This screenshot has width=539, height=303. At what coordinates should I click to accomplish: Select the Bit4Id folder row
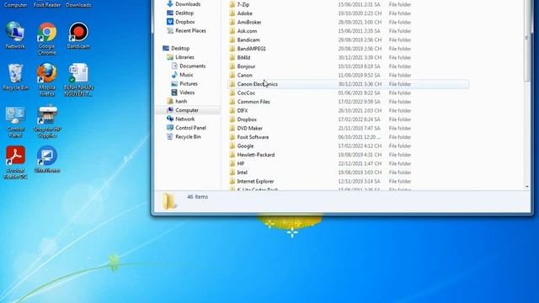tap(348, 57)
